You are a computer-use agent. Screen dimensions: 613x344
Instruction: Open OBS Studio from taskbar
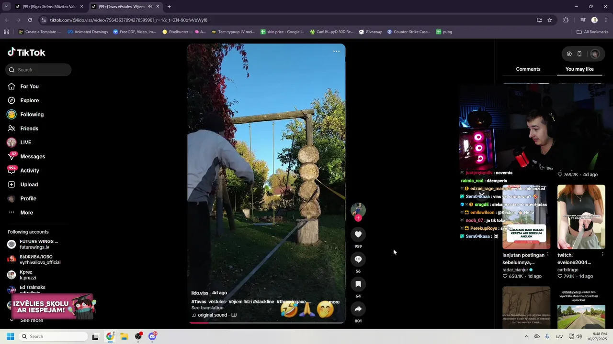pyautogui.click(x=138, y=336)
